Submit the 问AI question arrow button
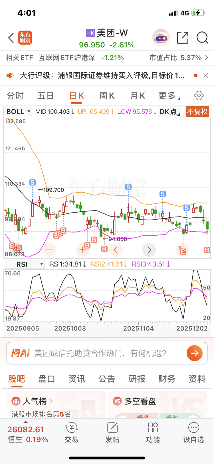The width and height of the screenshot is (214, 464). (x=195, y=353)
